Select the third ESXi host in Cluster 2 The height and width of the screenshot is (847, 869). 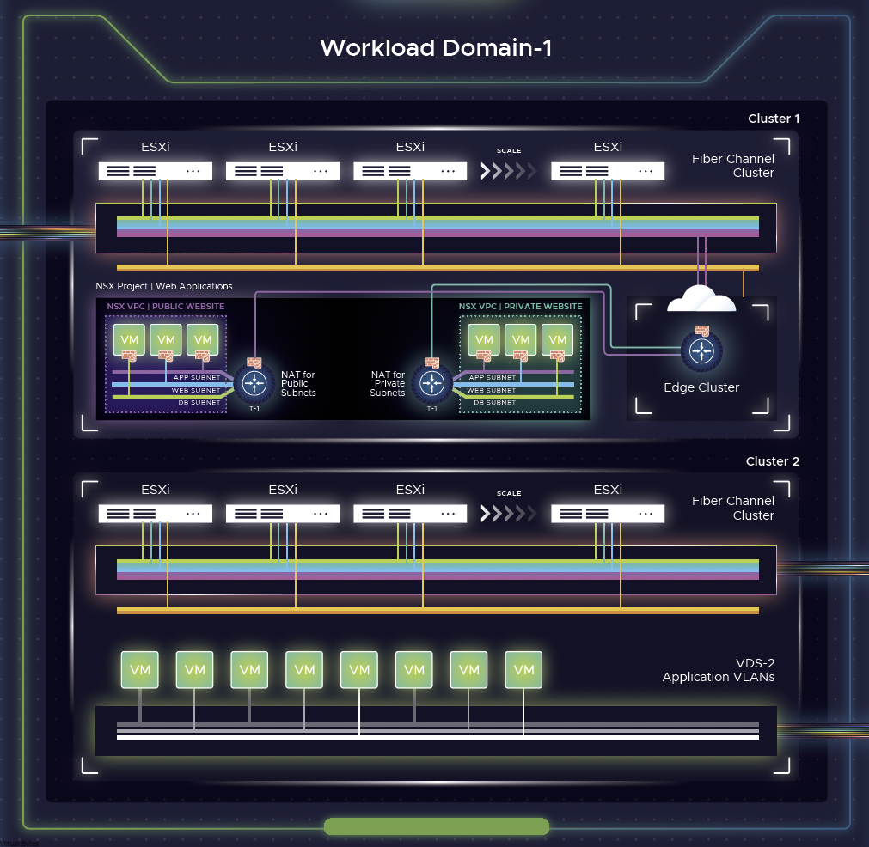[410, 514]
